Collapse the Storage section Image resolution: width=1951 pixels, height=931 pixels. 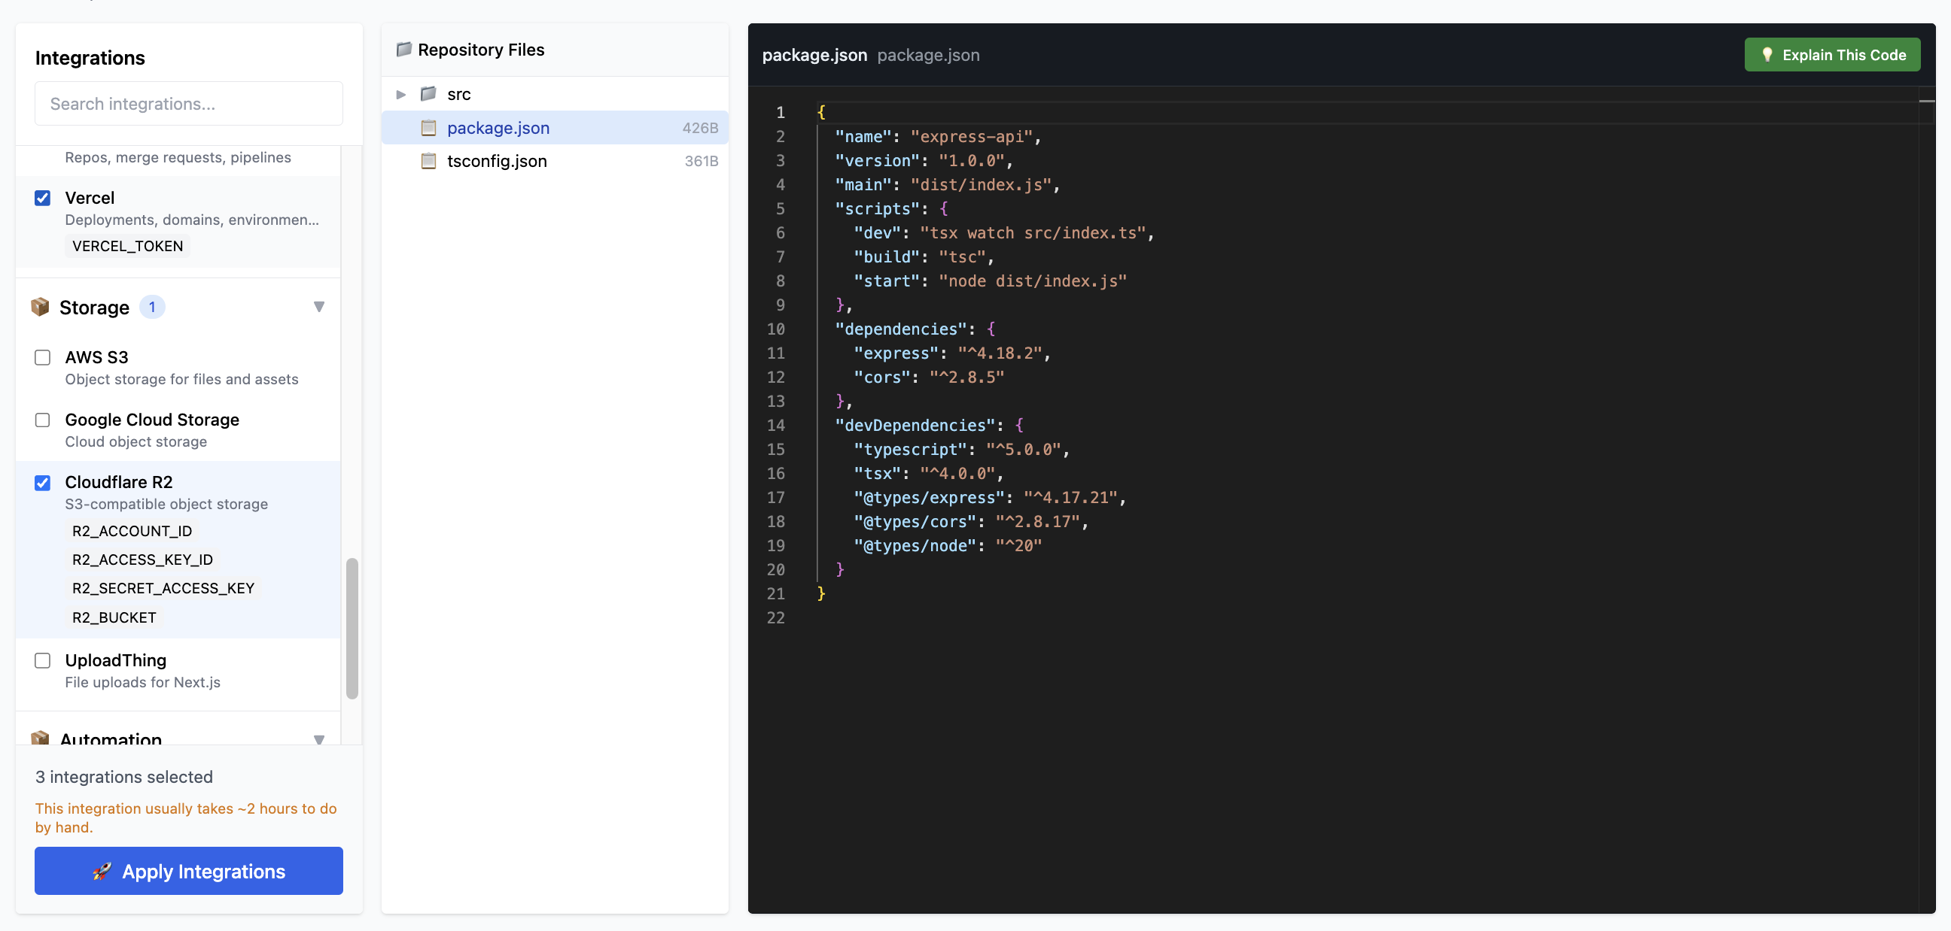(x=319, y=307)
